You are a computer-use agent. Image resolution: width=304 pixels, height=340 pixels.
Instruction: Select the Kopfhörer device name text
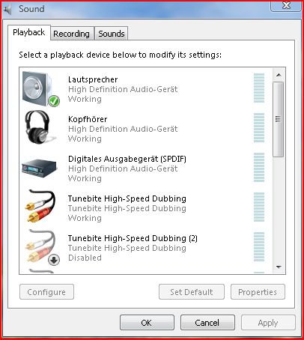pos(88,119)
